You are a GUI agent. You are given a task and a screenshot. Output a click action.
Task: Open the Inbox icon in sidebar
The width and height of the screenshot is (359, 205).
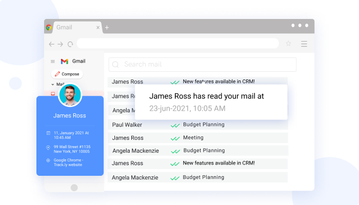(x=53, y=94)
